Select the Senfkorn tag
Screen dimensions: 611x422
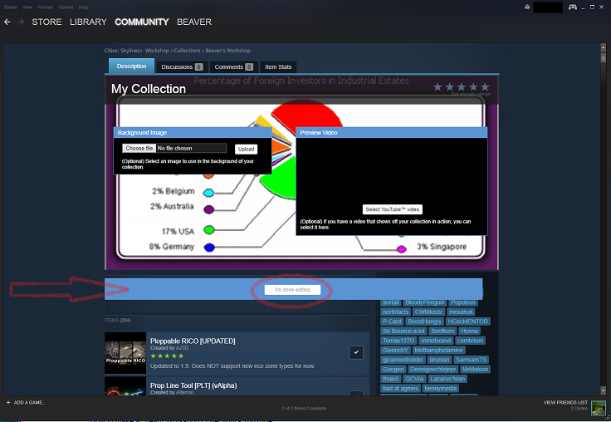click(x=442, y=331)
